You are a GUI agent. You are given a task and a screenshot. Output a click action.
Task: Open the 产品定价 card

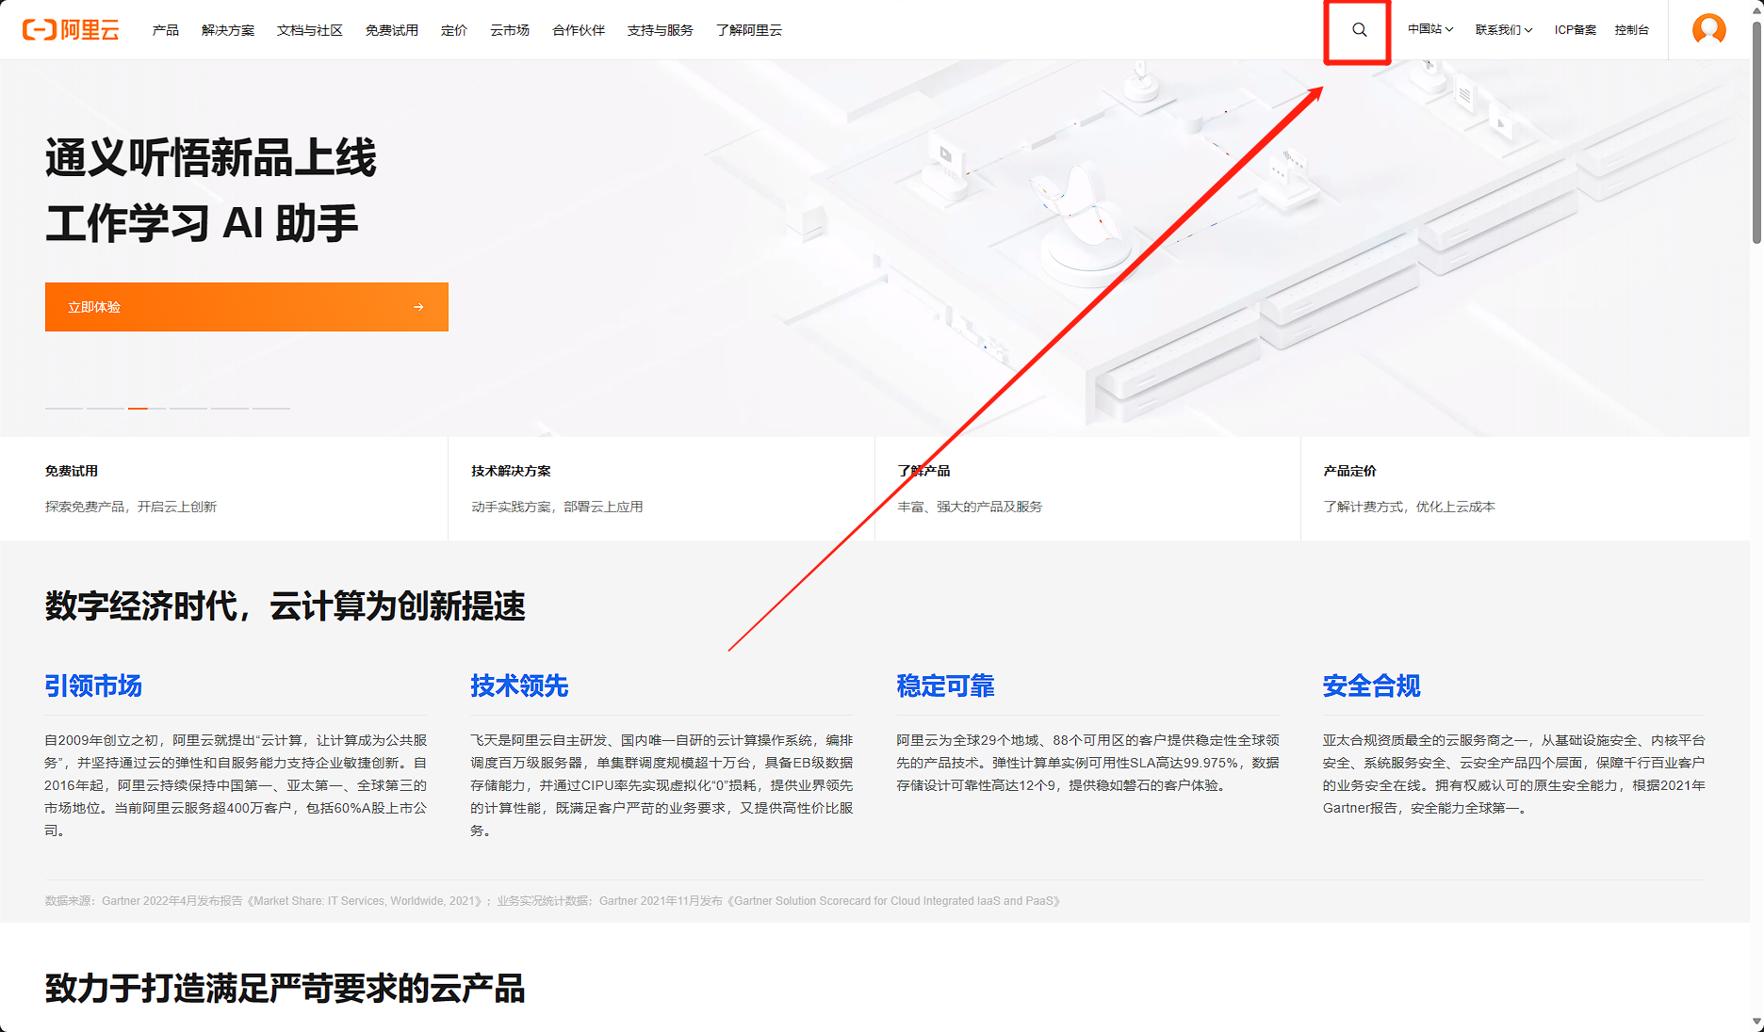[x=1525, y=488]
